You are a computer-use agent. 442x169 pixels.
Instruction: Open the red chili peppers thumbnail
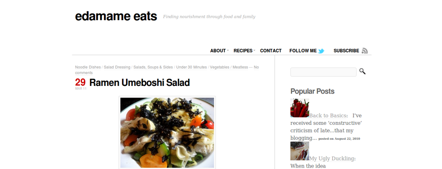coord(300,108)
